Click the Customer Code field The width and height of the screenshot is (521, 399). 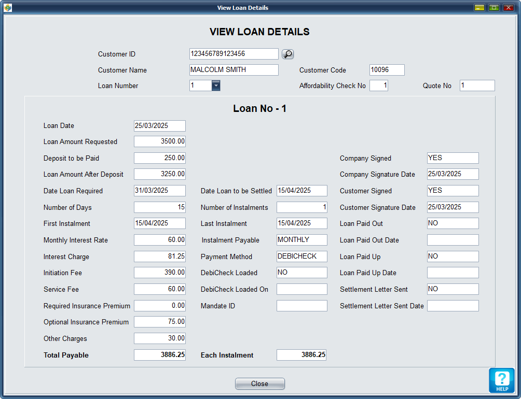coord(387,70)
